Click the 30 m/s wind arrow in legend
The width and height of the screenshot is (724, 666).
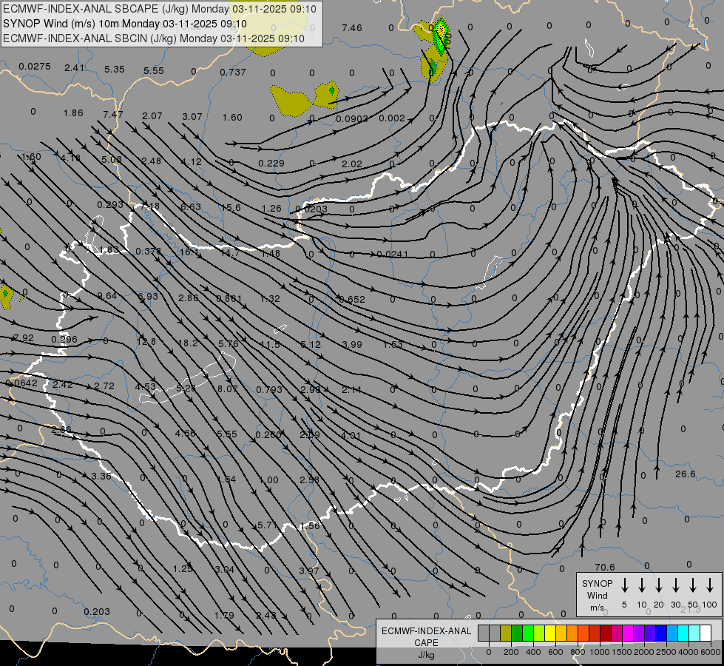pos(675,585)
